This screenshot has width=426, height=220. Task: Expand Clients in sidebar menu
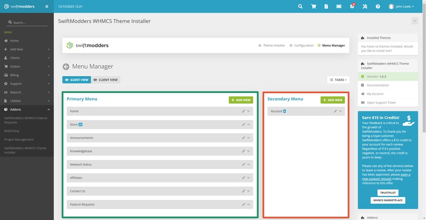[x=27, y=58]
